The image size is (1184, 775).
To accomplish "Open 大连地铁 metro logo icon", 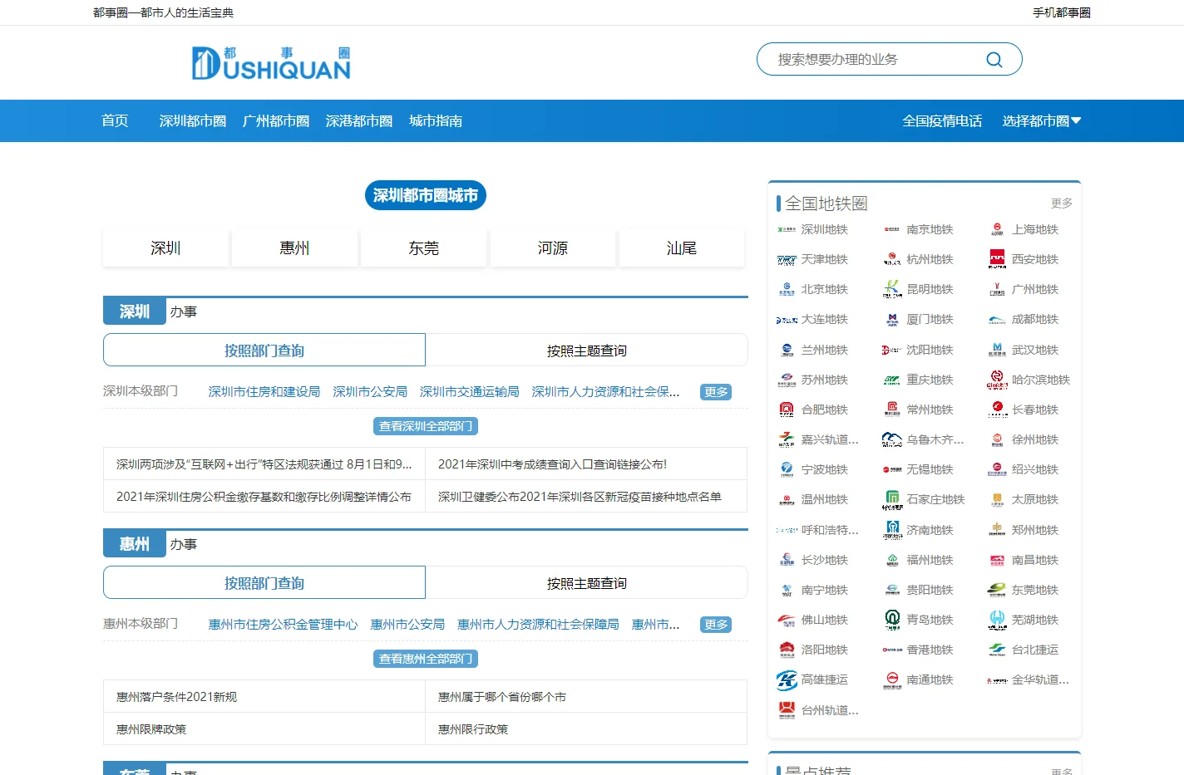I will click(787, 319).
